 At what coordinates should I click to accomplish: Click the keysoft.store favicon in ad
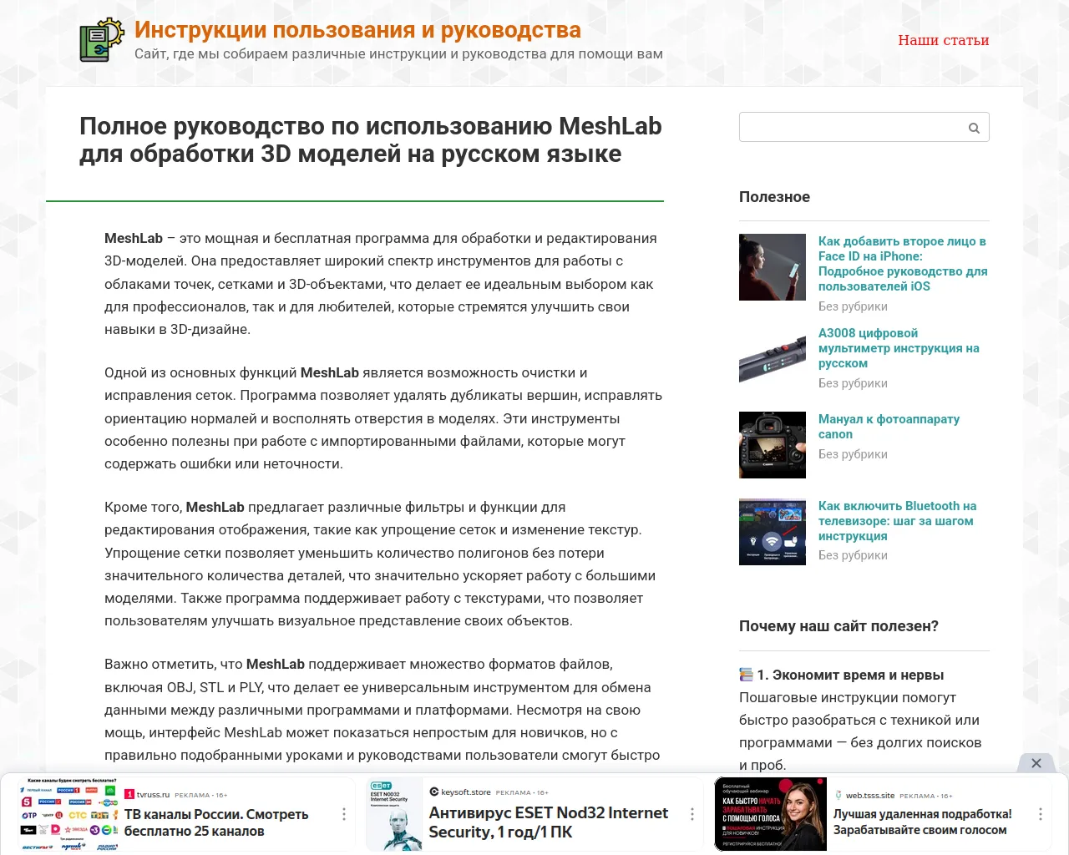434,792
